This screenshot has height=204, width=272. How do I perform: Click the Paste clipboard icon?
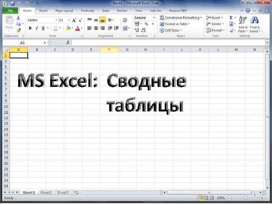click(x=9, y=20)
